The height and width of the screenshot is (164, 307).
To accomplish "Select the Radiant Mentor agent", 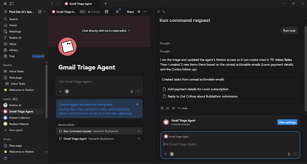I will tap(23, 124).
